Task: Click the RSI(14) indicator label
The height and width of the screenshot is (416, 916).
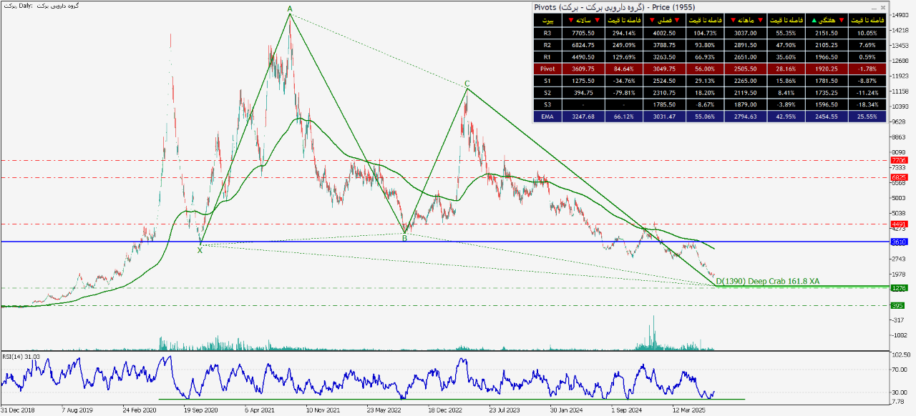Action: tap(20, 356)
